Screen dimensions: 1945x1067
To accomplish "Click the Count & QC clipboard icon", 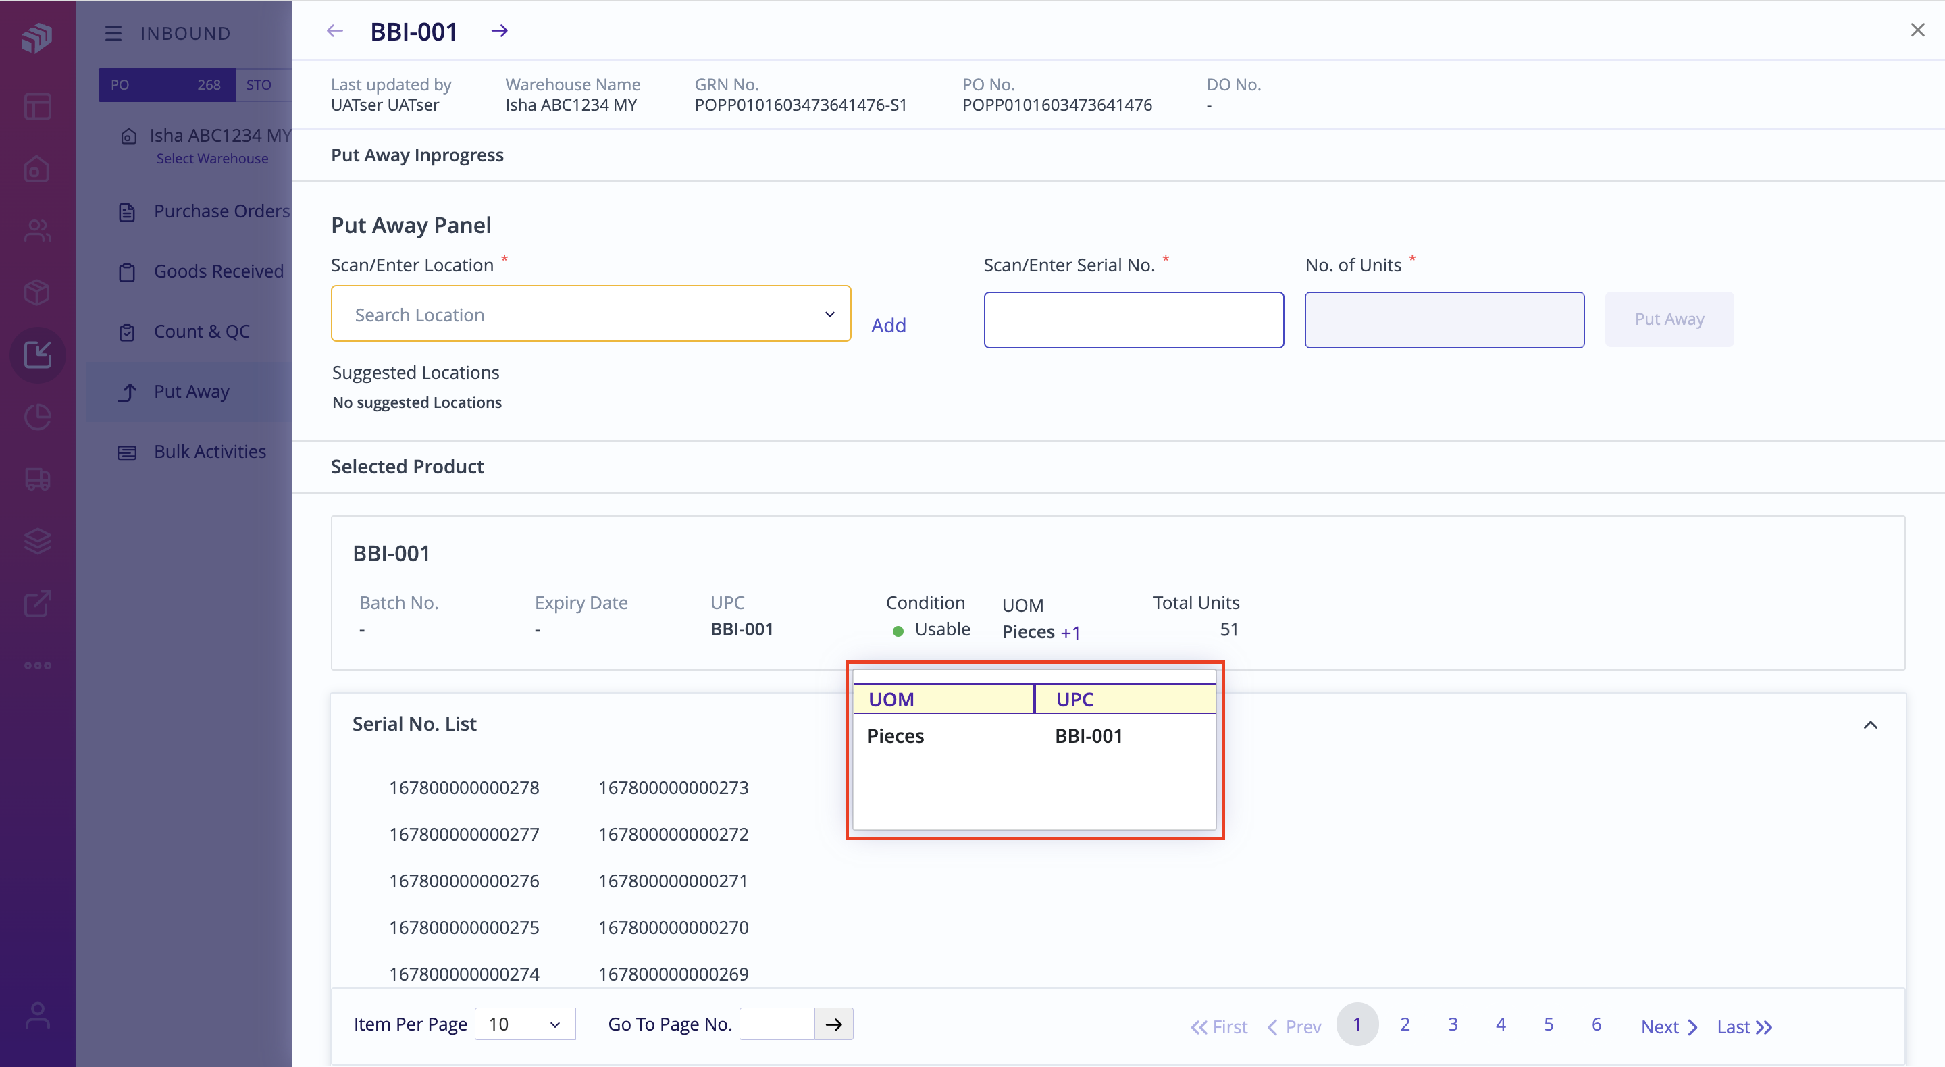I will click(x=127, y=332).
